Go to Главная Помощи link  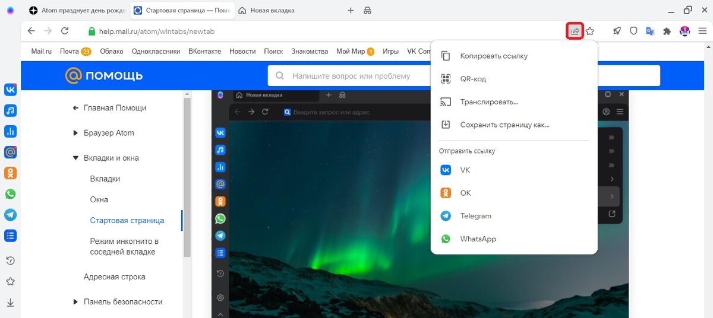tap(115, 108)
